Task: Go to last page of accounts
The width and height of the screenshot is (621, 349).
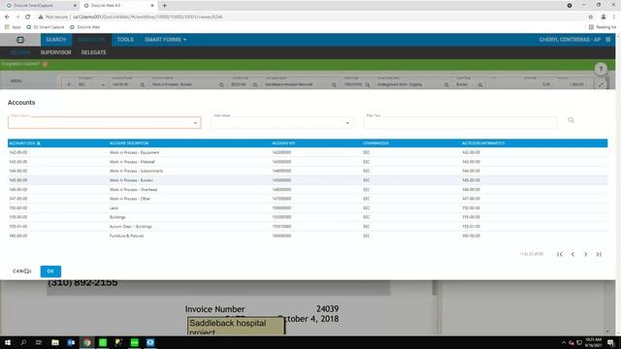Action: [599, 254]
